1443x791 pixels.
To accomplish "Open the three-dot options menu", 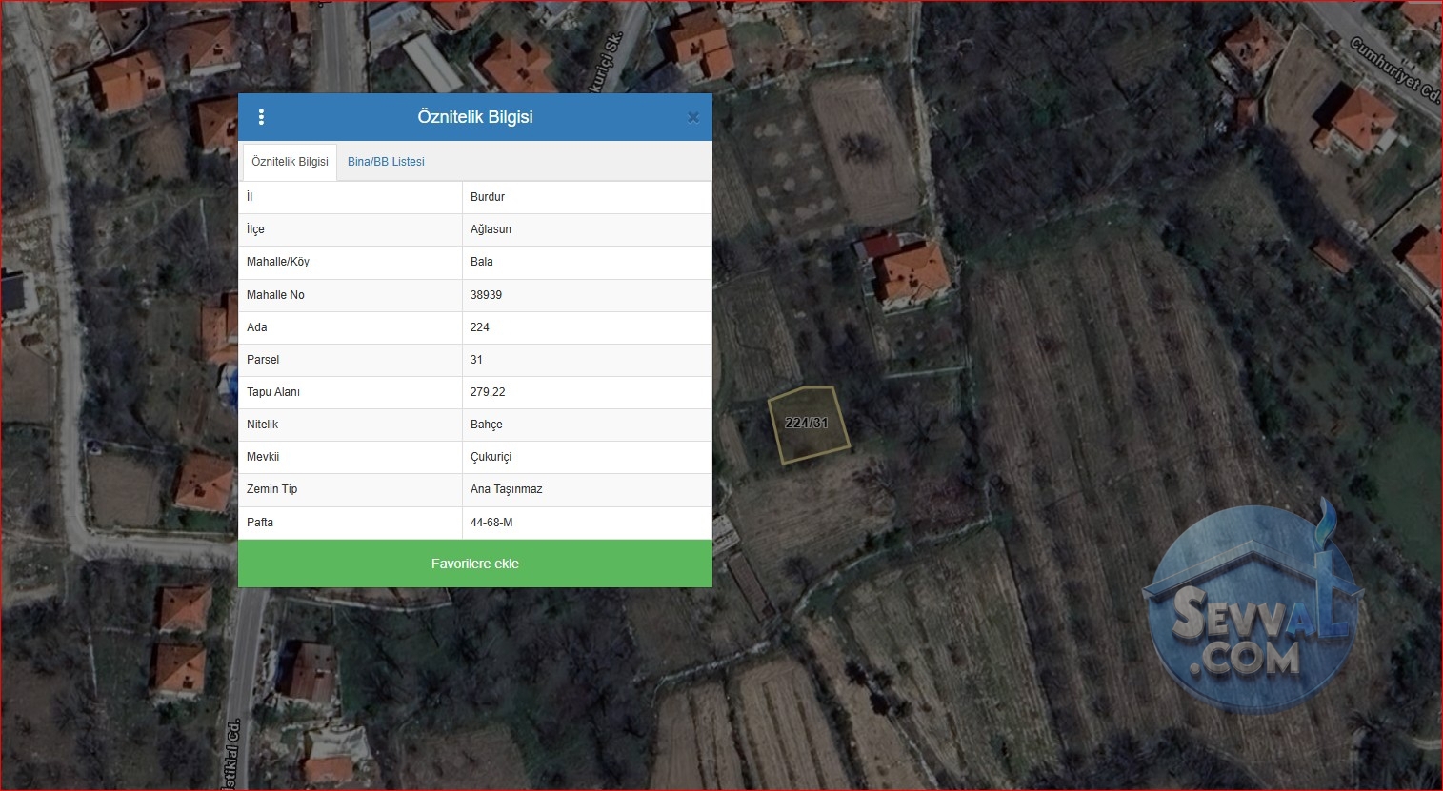I will (261, 117).
